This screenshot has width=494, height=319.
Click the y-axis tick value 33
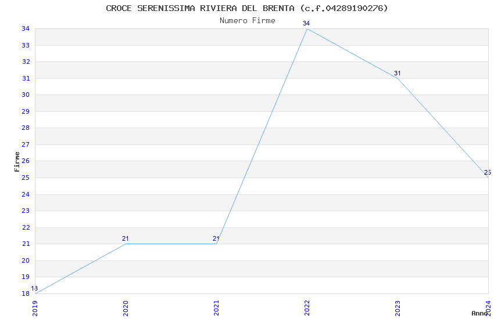(x=26, y=45)
